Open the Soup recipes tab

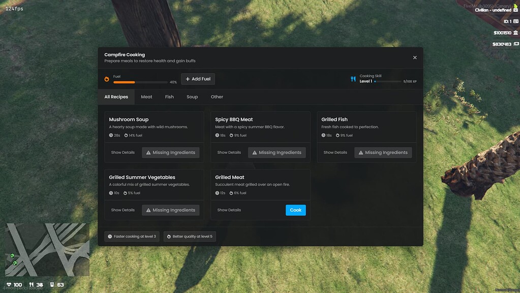point(192,97)
